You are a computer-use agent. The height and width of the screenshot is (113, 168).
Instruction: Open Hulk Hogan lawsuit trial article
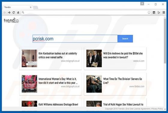tap(123, 104)
